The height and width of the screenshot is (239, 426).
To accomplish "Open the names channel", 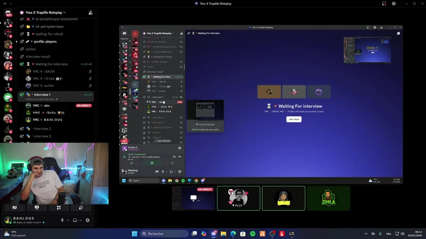I will pos(55,49).
